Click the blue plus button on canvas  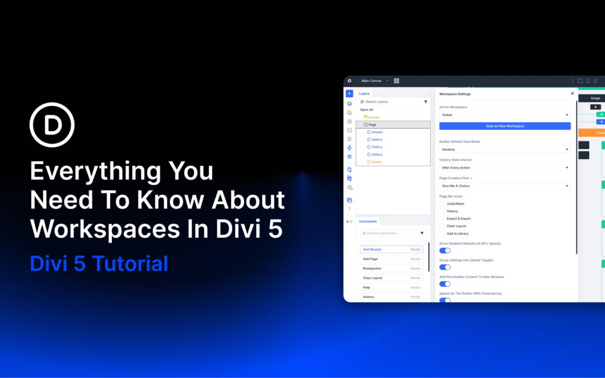pyautogui.click(x=601, y=122)
